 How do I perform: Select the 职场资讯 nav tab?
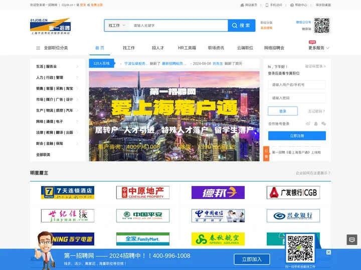pyautogui.click(x=216, y=48)
